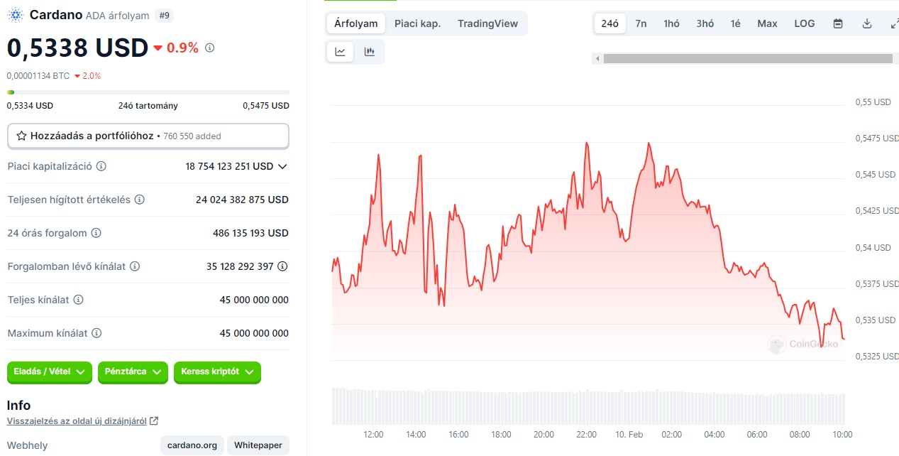Show info for Piaci kapitalizáció
This screenshot has width=899, height=456.
[101, 166]
